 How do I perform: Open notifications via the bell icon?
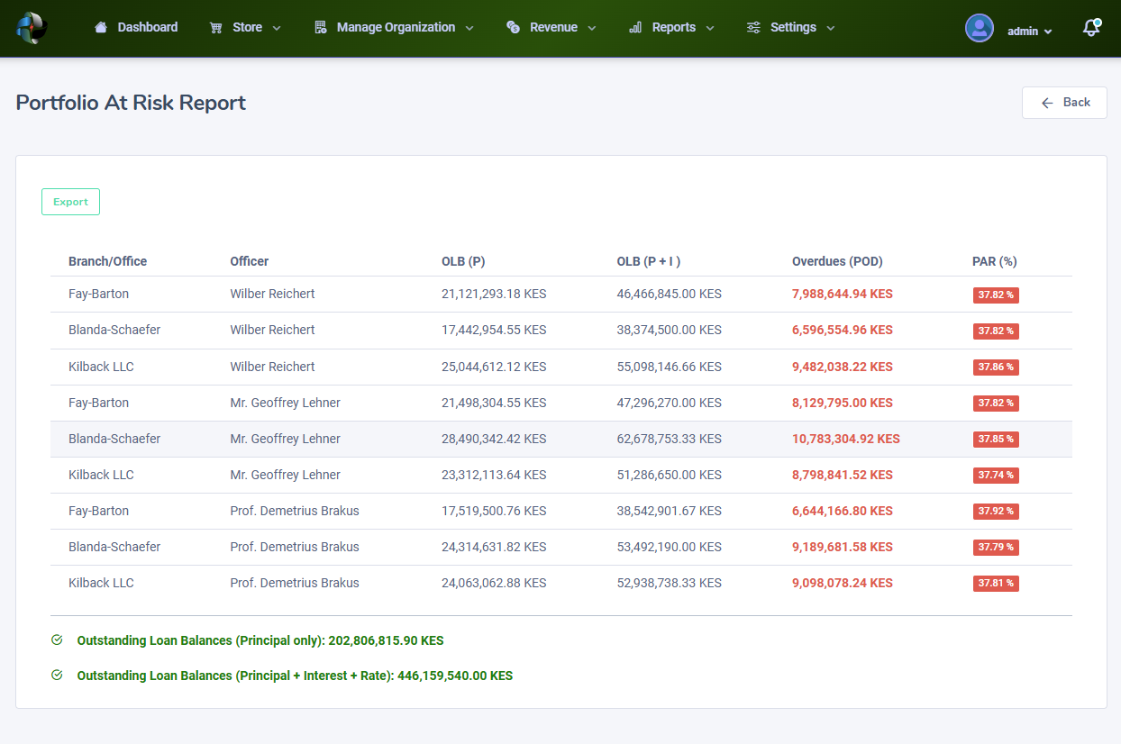[x=1090, y=29]
